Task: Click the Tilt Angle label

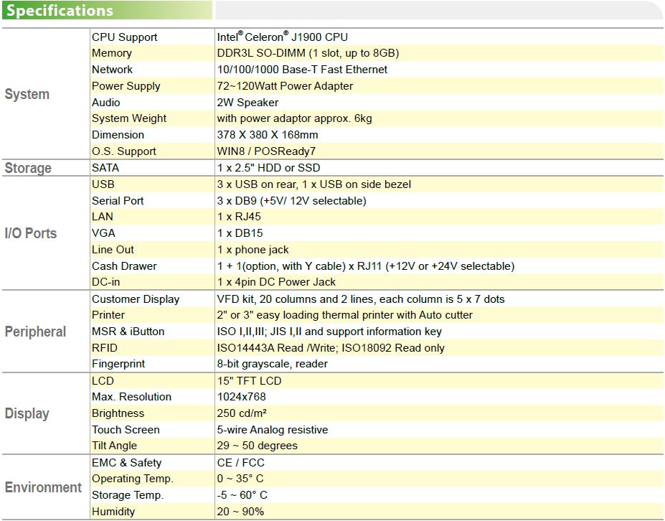Action: pyautogui.click(x=114, y=446)
